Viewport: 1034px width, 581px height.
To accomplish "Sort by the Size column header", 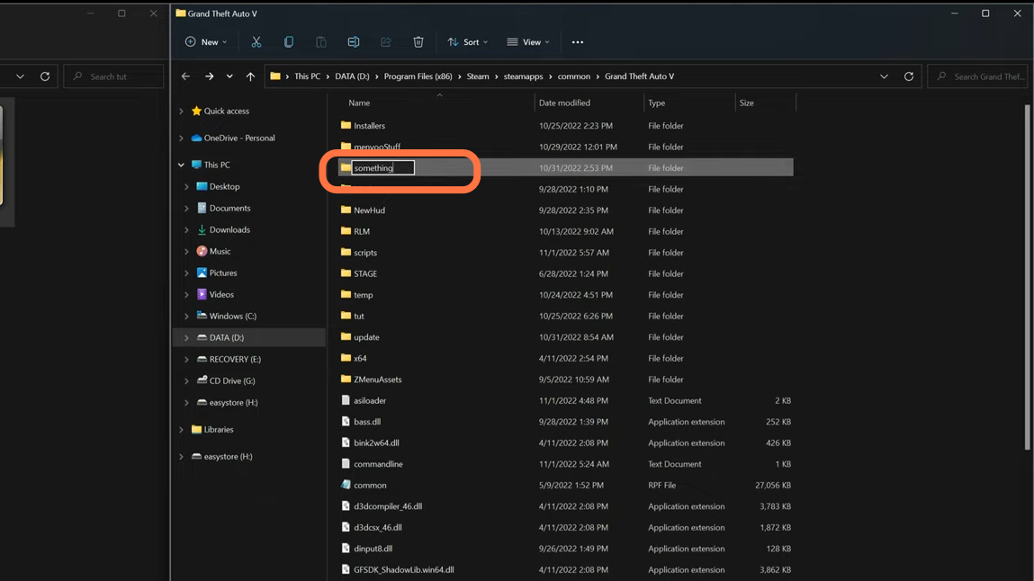I will pos(747,103).
